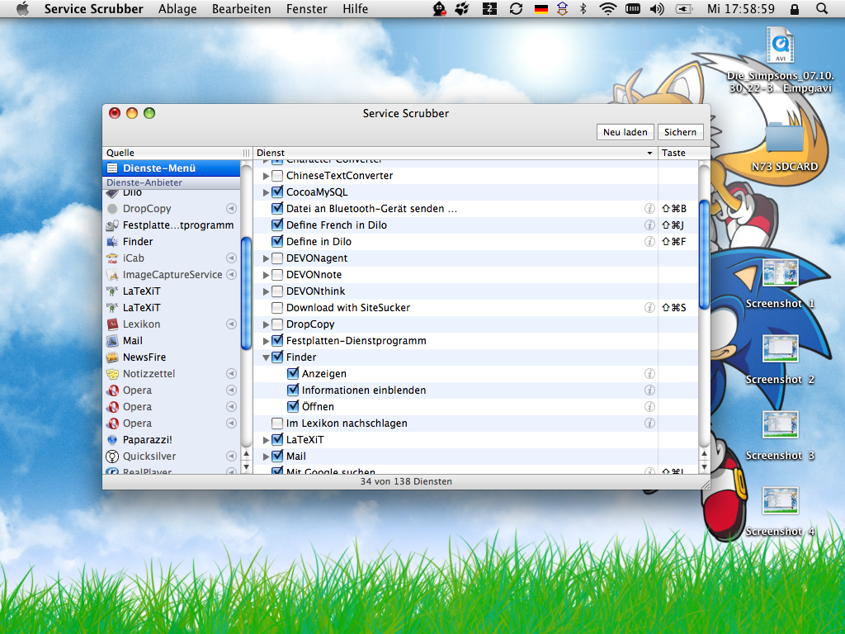Open the Ablage menu
This screenshot has width=845, height=634.
177,8
